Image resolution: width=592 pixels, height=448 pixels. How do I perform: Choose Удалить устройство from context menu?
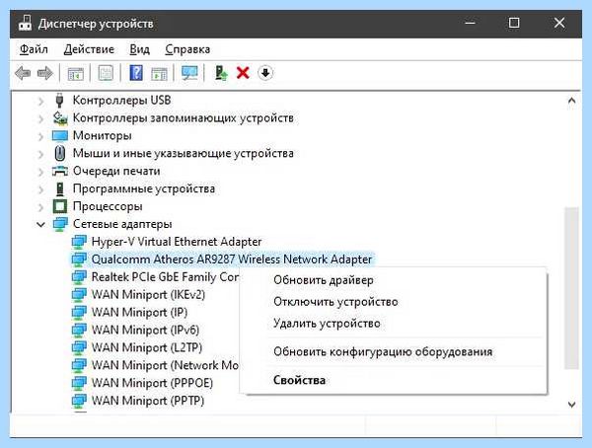327,324
